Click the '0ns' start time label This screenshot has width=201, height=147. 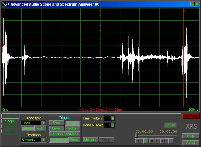[5, 109]
